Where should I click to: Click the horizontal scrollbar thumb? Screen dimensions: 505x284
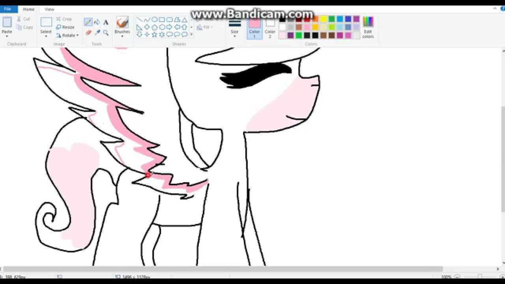pos(223,269)
